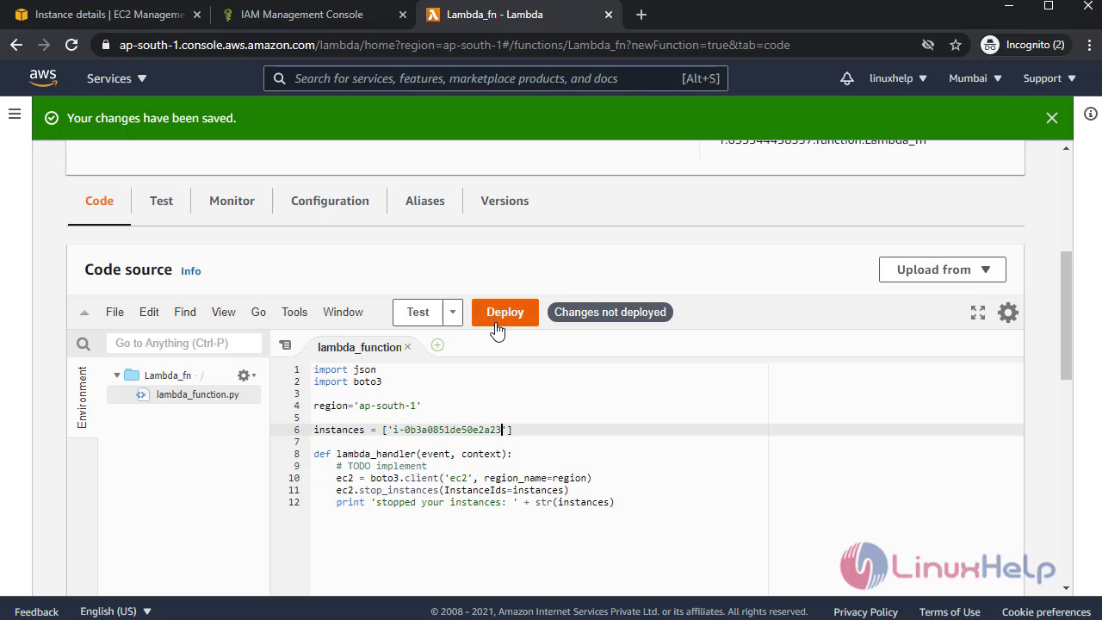
Task: Open the Services dropdown
Action: pos(117,78)
